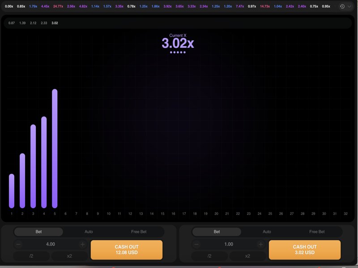
Task: Increase the 4.00 bet with plus icon
Action: [82, 244]
